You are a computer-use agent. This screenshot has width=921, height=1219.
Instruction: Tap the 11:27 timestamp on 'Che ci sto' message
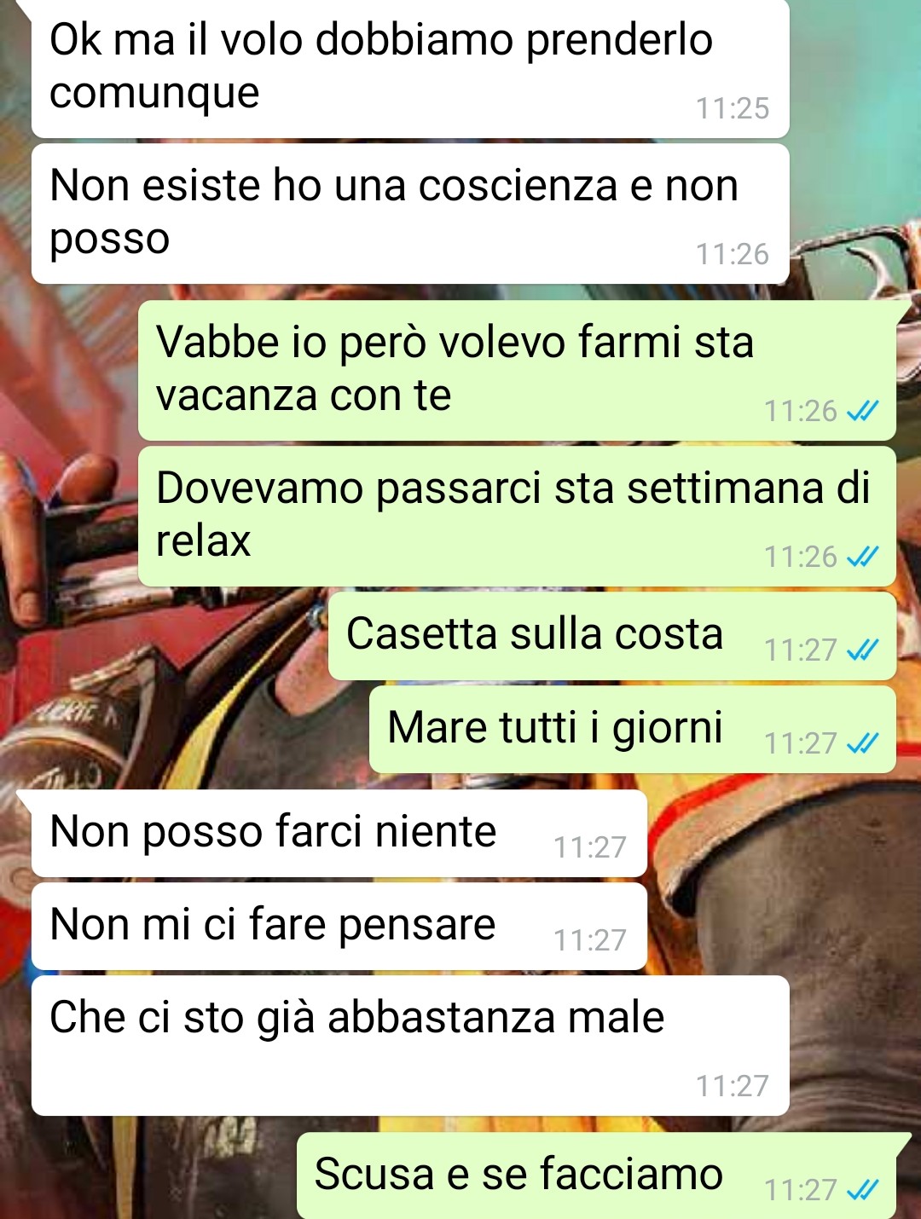[733, 1086]
